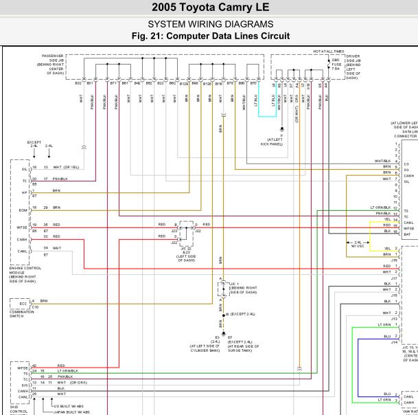Viewport: 418px width, 415px height.
Task: Click the 'HP' terminal on engine control module
Action: click(25, 193)
